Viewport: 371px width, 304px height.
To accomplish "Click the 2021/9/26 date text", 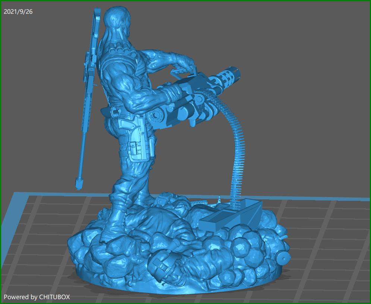I will click(18, 12).
